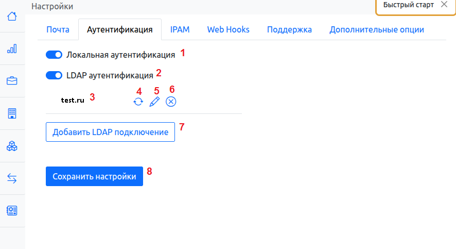Switch to the Почта tab
The height and width of the screenshot is (249, 456).
[x=58, y=29]
